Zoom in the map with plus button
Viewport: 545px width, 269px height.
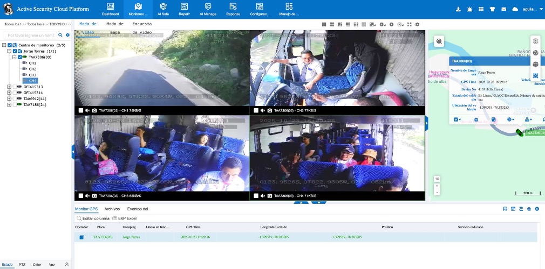click(x=437, y=186)
